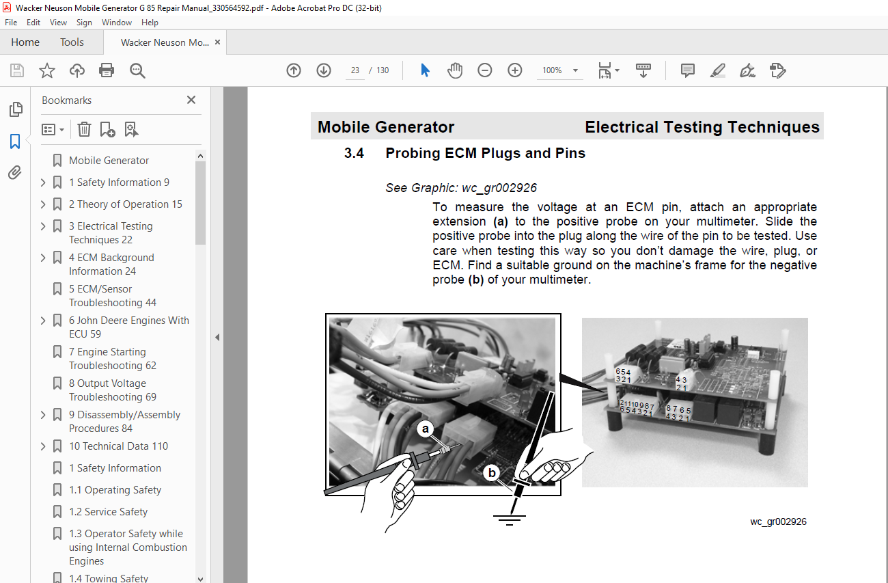Add a new bookmark
Screen dimensions: 888x583
pos(107,129)
